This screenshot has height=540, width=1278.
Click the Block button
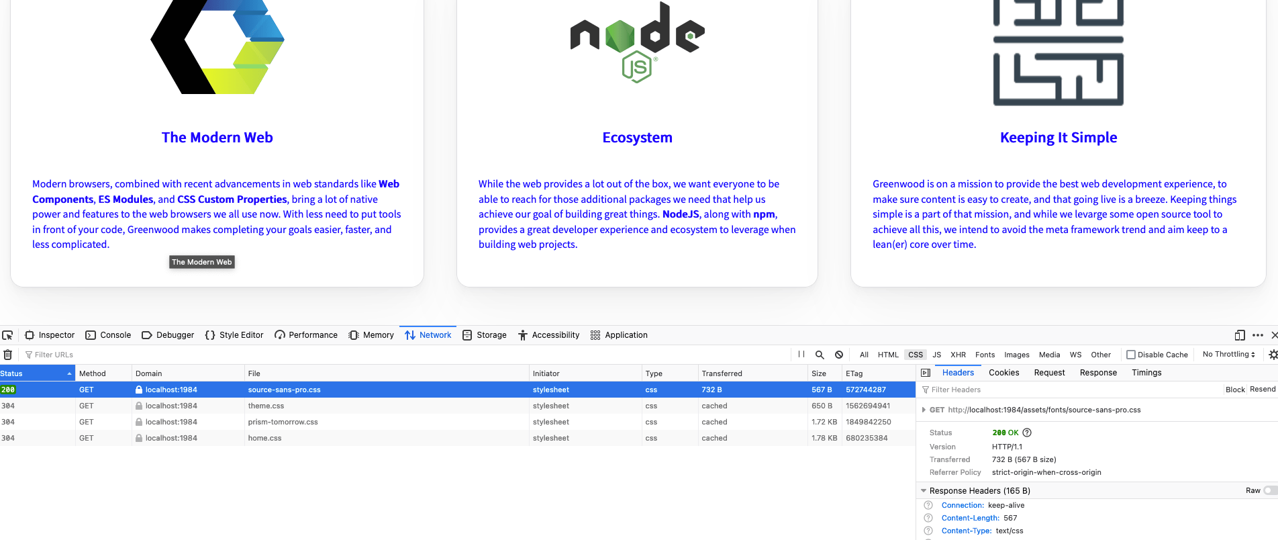coord(1235,390)
